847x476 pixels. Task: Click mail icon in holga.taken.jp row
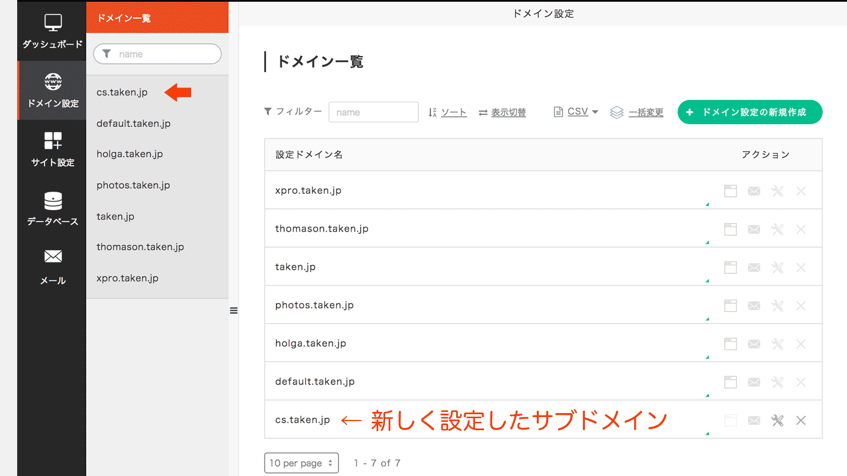(754, 344)
